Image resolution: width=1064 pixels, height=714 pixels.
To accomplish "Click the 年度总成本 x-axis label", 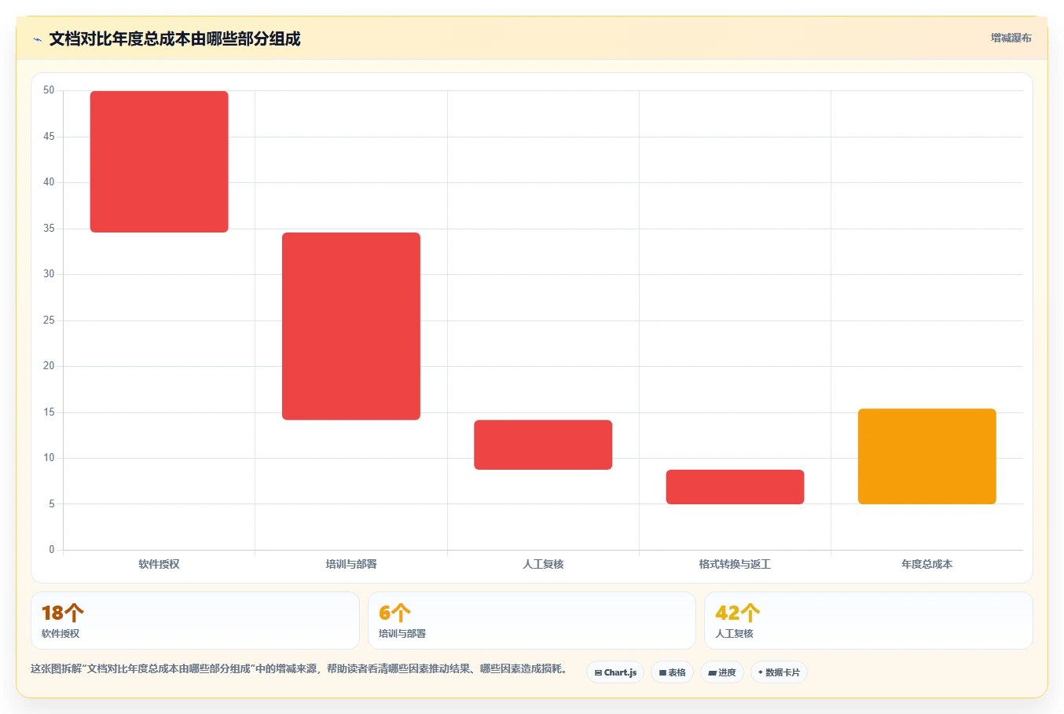I will coord(927,564).
